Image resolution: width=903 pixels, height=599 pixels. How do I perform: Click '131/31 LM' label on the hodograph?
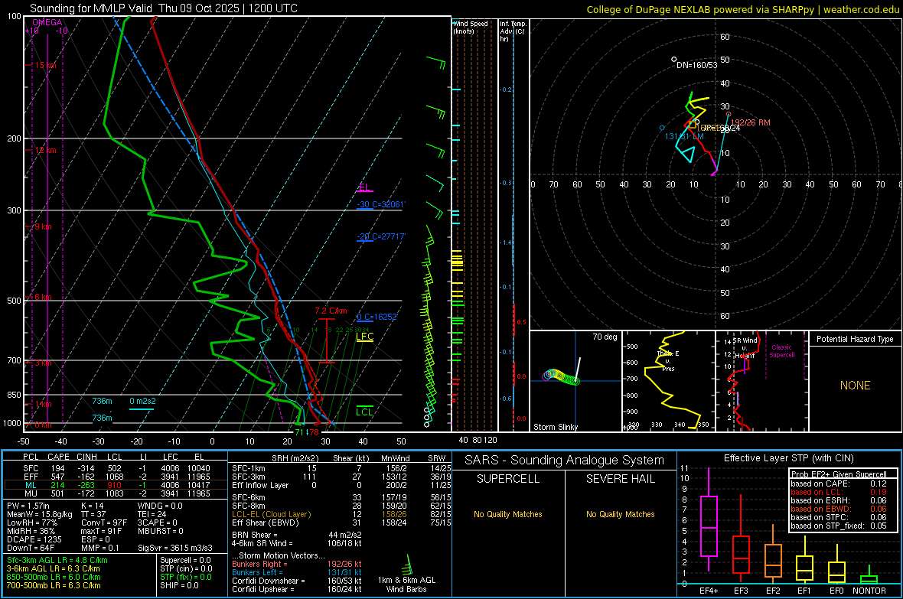pyautogui.click(x=684, y=136)
